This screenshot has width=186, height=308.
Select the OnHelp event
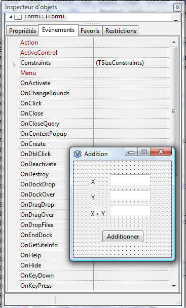pyautogui.click(x=31, y=255)
